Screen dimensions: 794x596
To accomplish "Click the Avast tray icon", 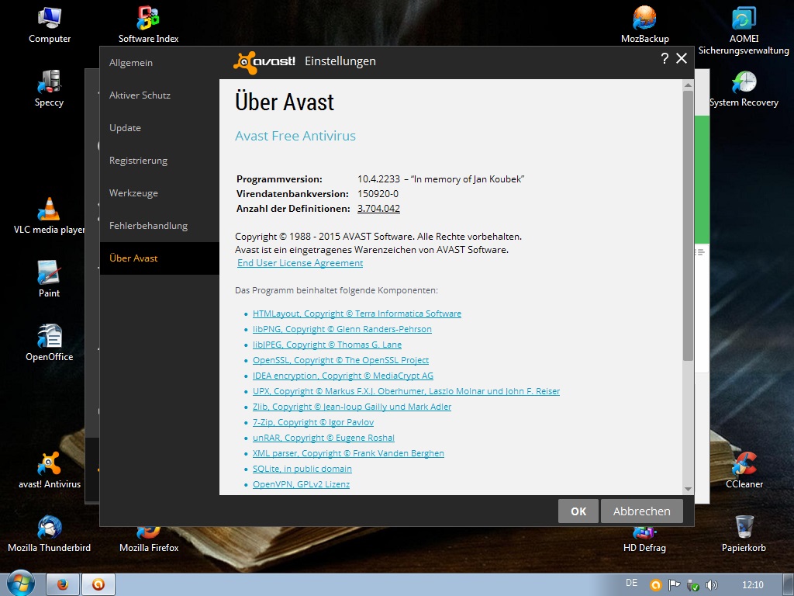I will point(656,585).
